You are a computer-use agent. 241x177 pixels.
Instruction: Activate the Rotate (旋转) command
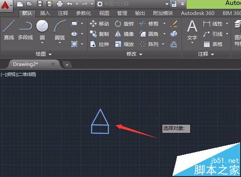click(124, 24)
